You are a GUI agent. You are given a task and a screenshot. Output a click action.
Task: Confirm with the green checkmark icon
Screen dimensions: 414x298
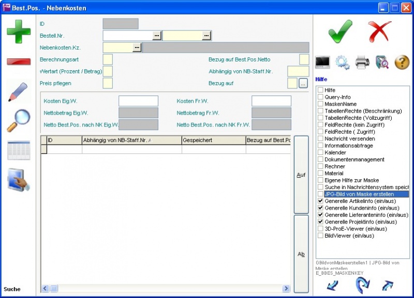tap(340, 32)
